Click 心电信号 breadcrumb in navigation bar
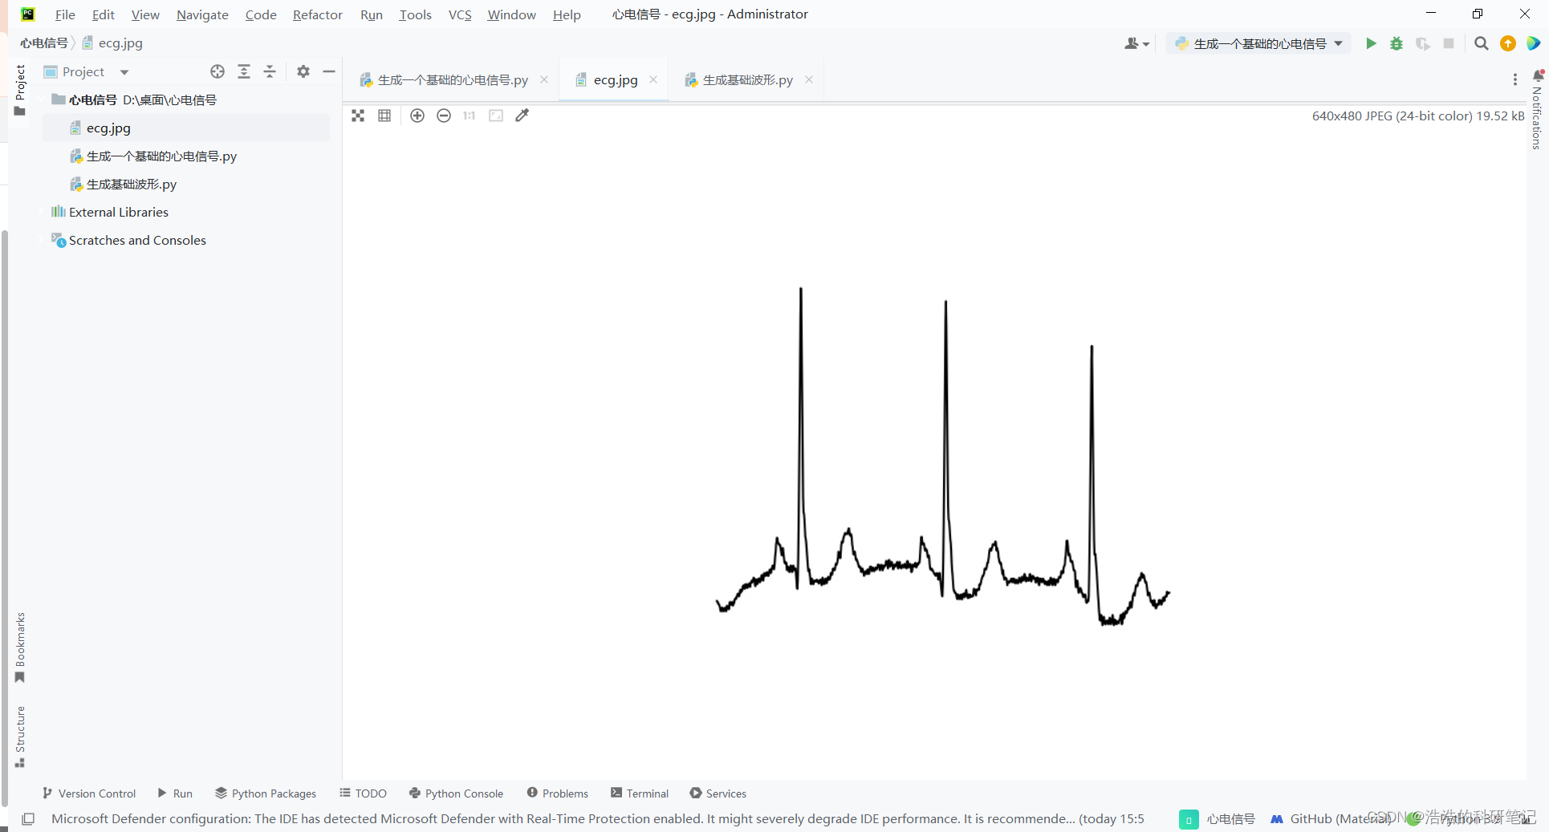Screen dimensions: 1549x832 [x=44, y=43]
